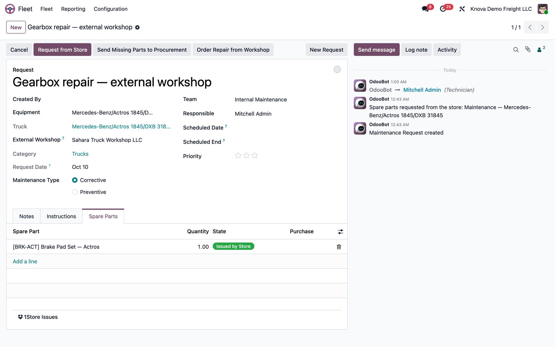Image resolution: width=555 pixels, height=347 pixels.
Task: Click OdooBot avatar on Spare parts message
Action: (360, 103)
